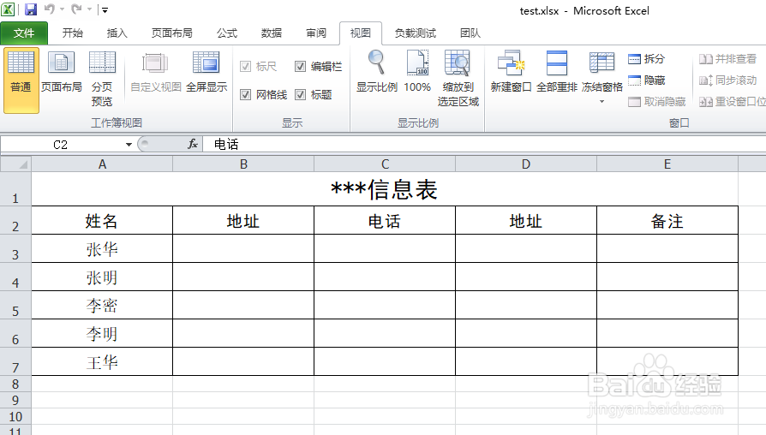The width and height of the screenshot is (766, 435).
Task: Click the 姓名 header cell
Action: click(x=102, y=221)
